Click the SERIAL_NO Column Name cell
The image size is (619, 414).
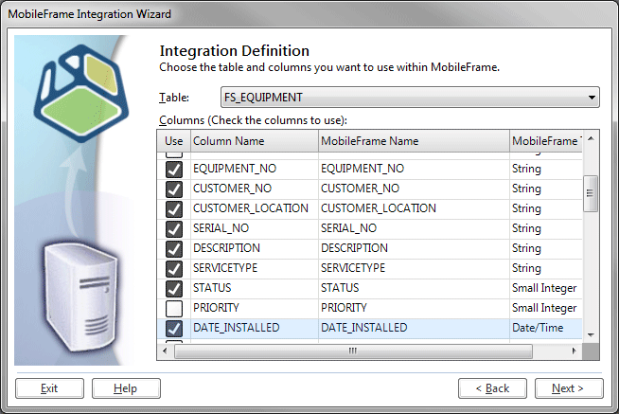point(255,228)
